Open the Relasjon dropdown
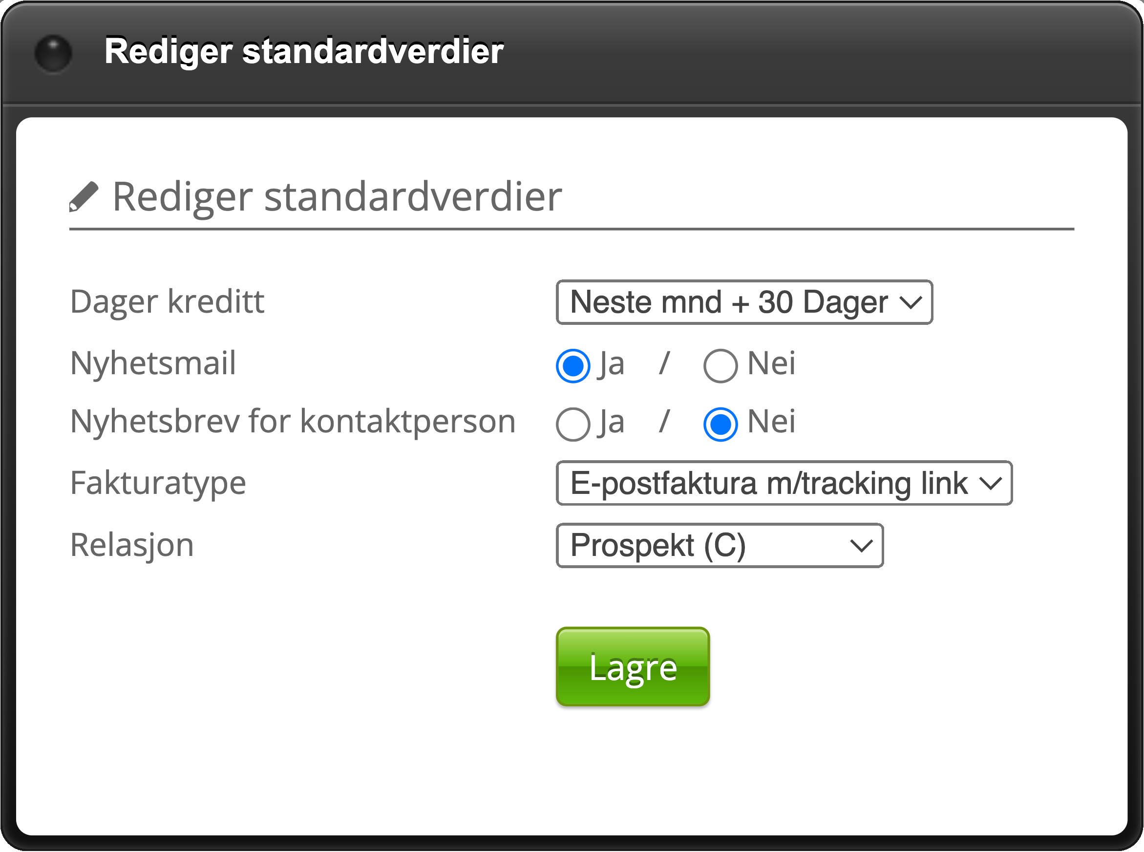 [x=719, y=546]
